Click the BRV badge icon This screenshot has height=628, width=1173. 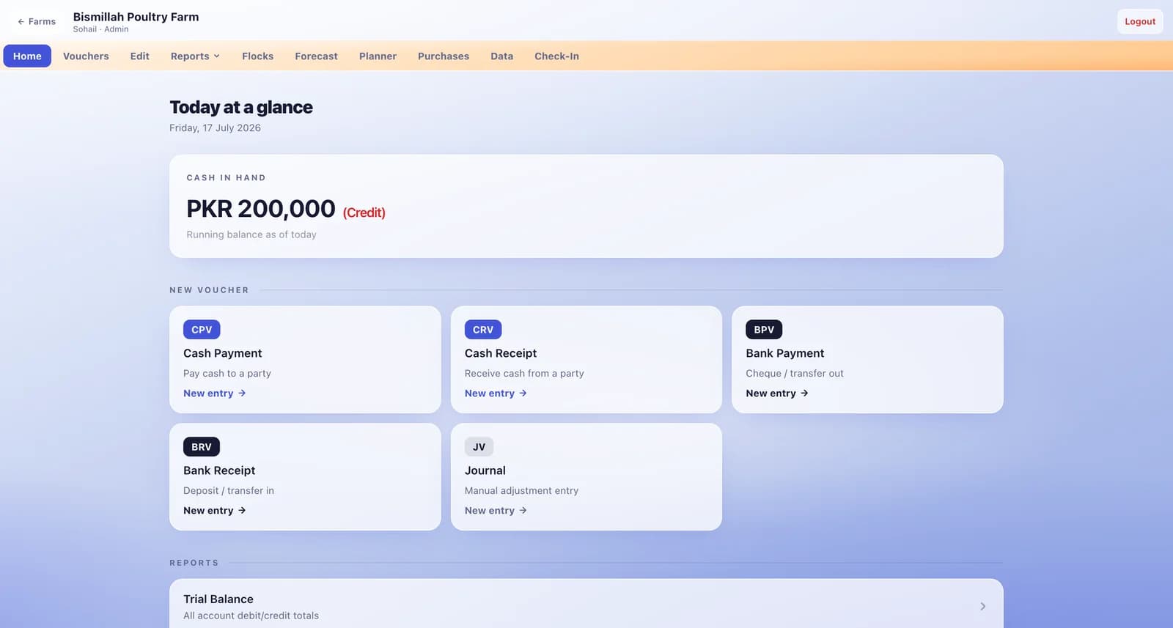pyautogui.click(x=202, y=447)
